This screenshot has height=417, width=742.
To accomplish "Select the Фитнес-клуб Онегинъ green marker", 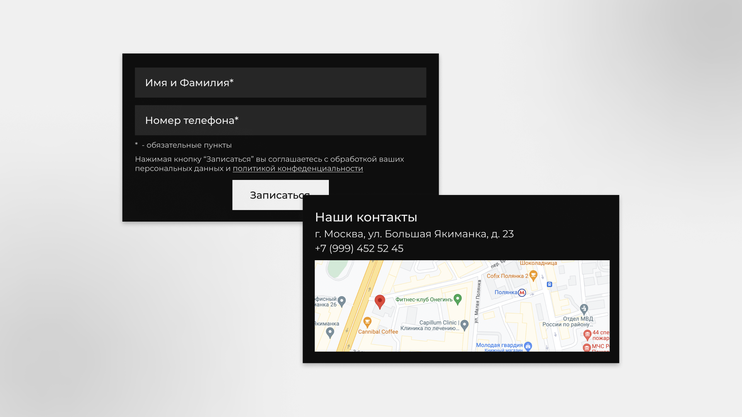I will click(x=458, y=299).
